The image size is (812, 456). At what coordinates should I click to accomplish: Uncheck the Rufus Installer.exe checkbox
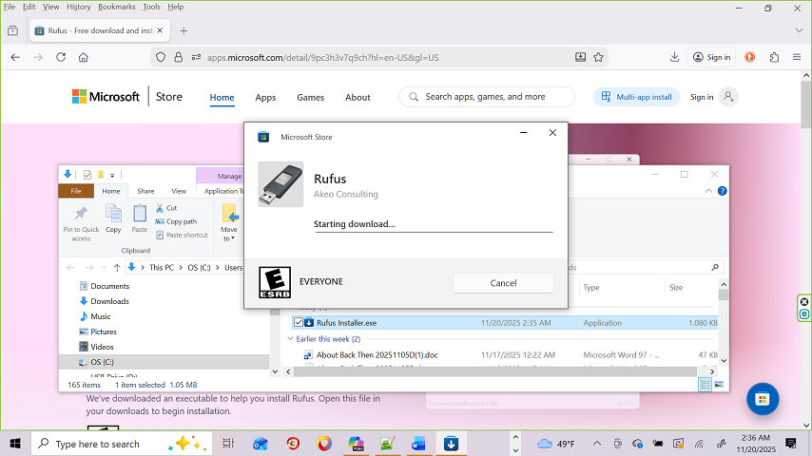pyautogui.click(x=298, y=323)
